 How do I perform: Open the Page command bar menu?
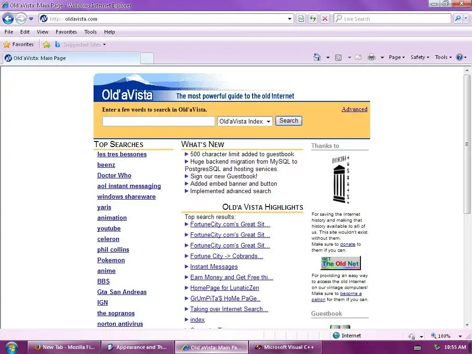[x=397, y=57]
